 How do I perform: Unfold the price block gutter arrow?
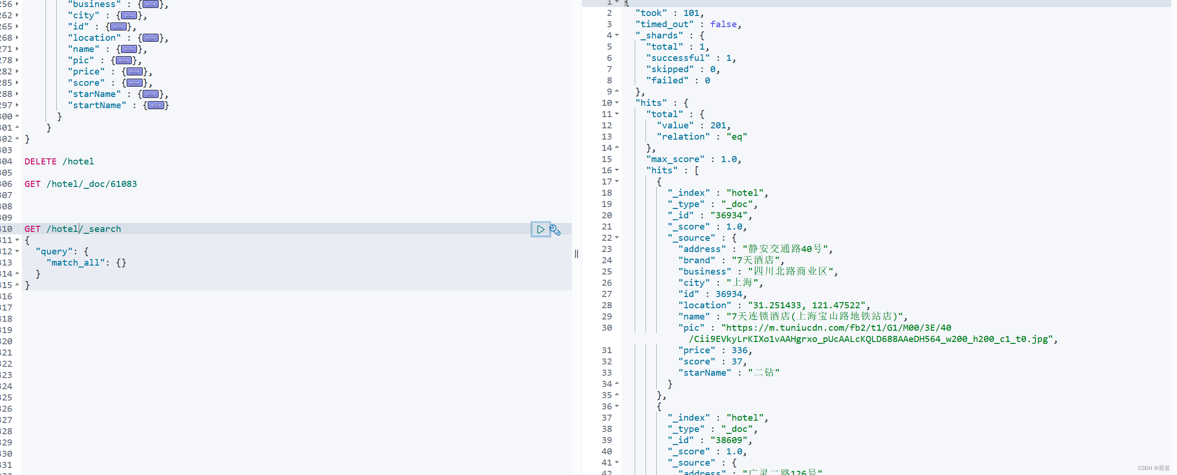pyautogui.click(x=17, y=71)
